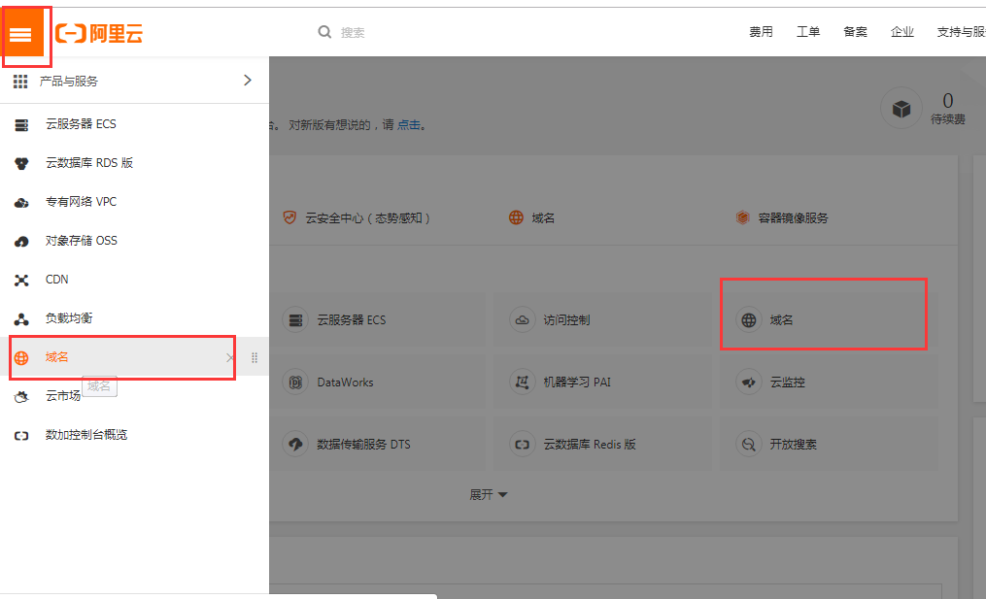Select 云服务器 ECS in the sidebar
This screenshot has width=986, height=599.
tap(83, 123)
